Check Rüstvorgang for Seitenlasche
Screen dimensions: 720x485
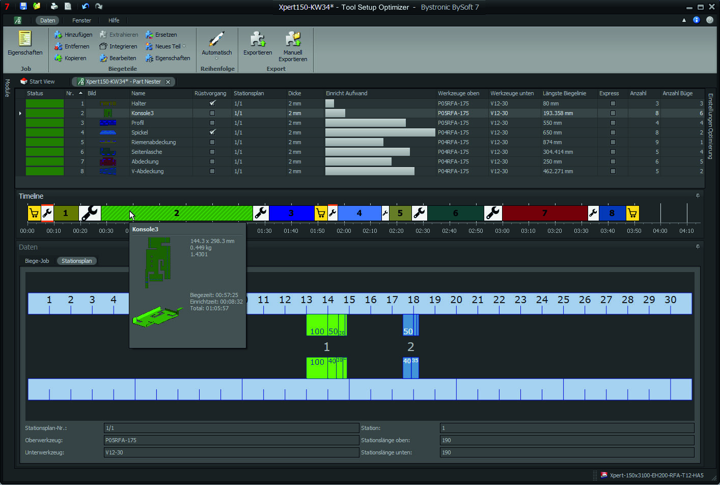tap(212, 152)
